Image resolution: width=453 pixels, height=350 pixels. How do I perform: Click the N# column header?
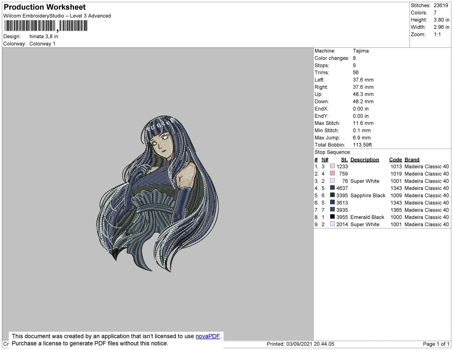325,159
